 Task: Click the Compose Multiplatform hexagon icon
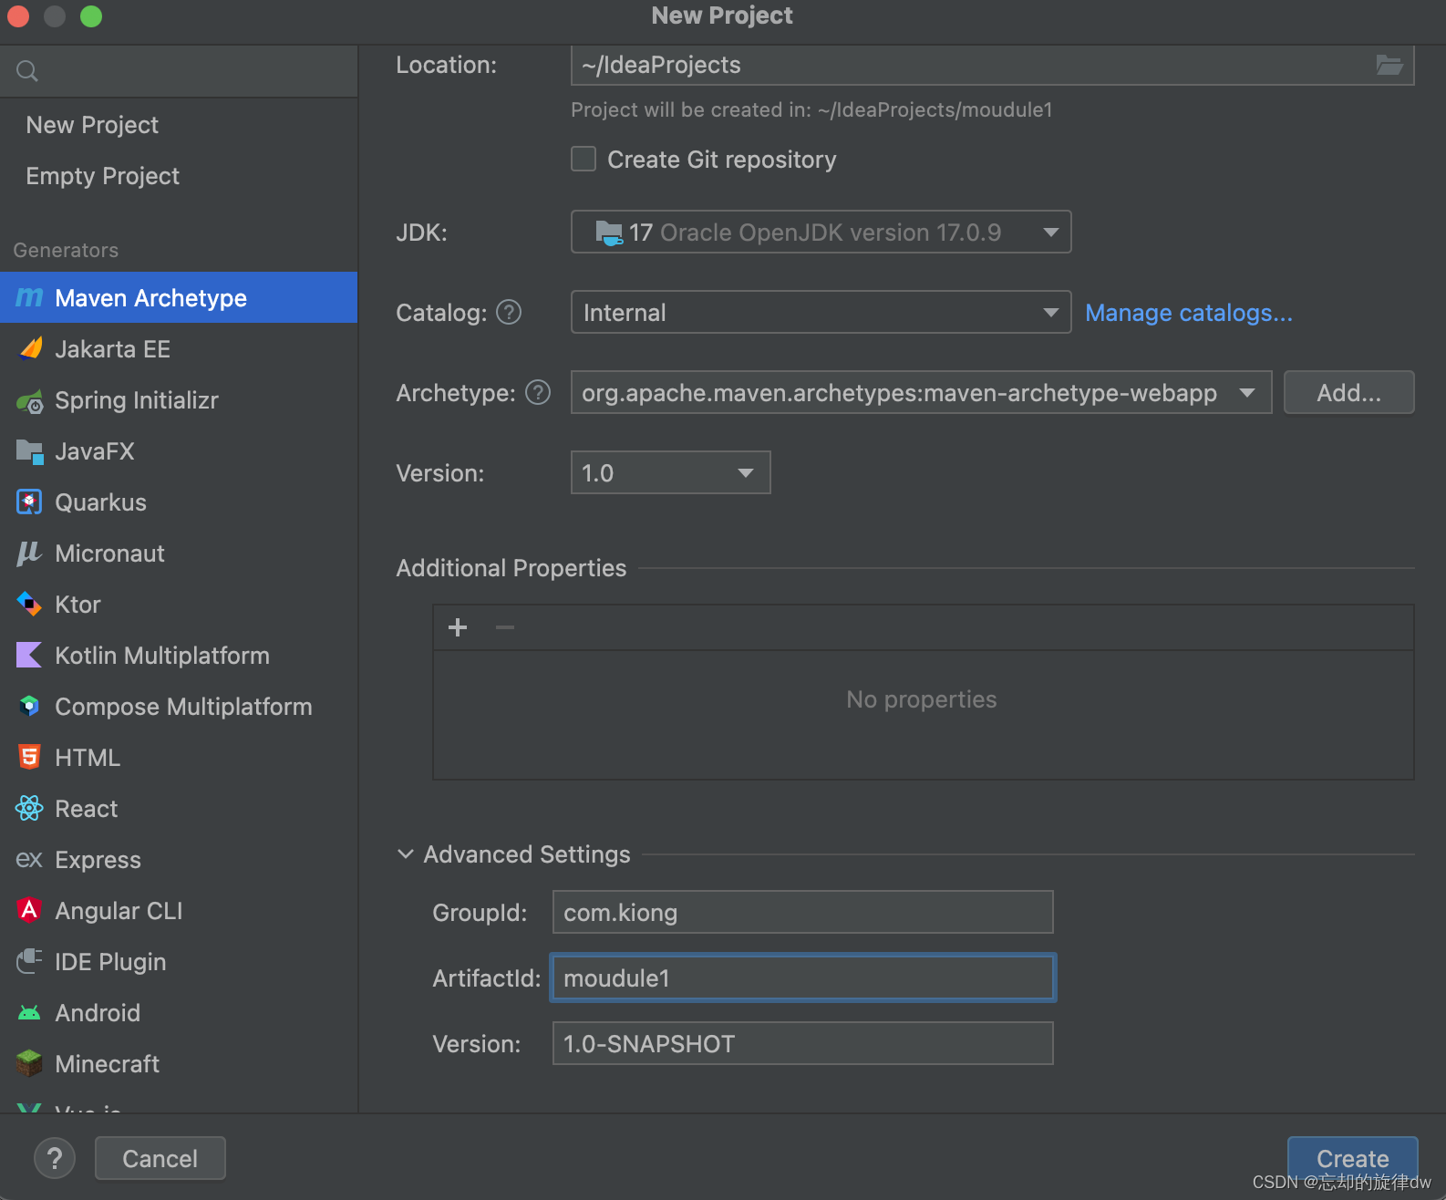click(29, 706)
